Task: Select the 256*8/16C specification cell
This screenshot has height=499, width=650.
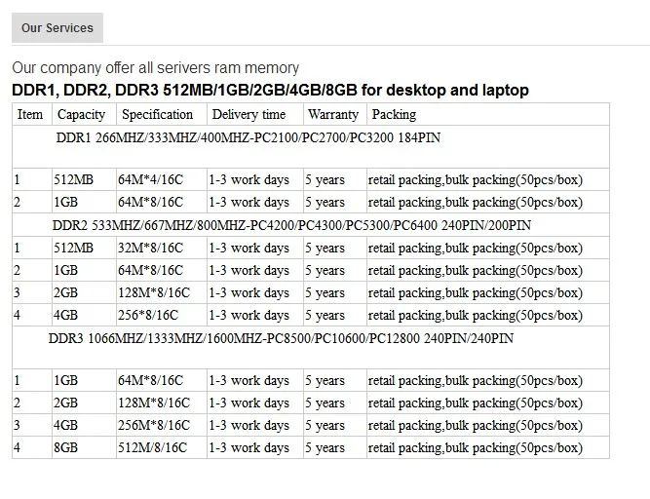Action: 148,315
